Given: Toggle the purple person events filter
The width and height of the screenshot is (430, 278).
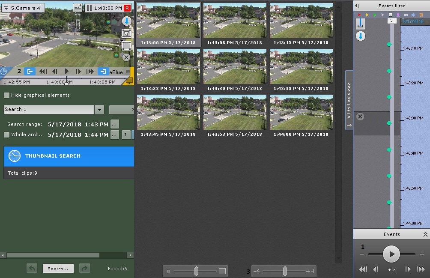Looking at the screenshot, I should pyautogui.click(x=398, y=15).
